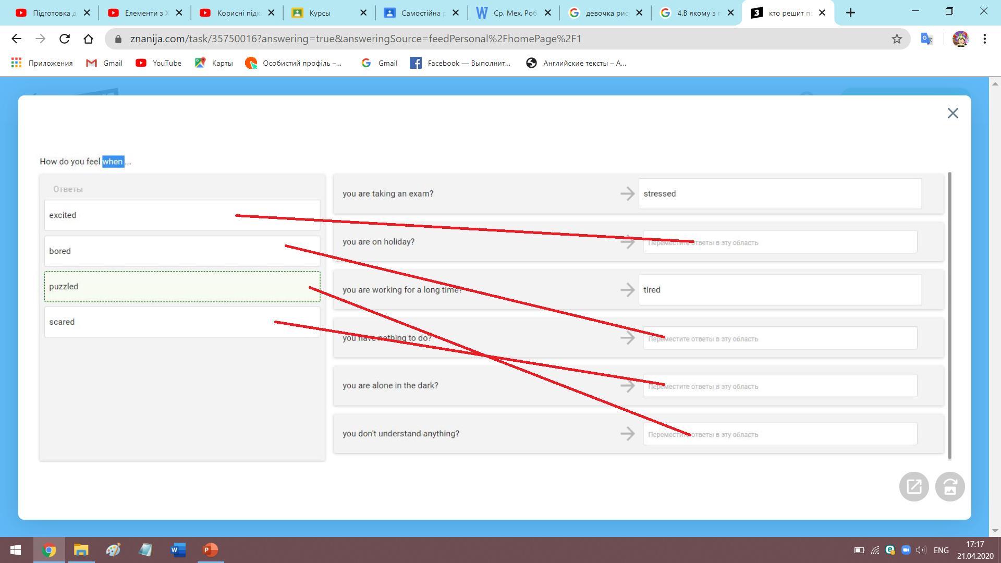Select the 'puzzled' answer card
This screenshot has height=563, width=1001.
pyautogui.click(x=182, y=287)
